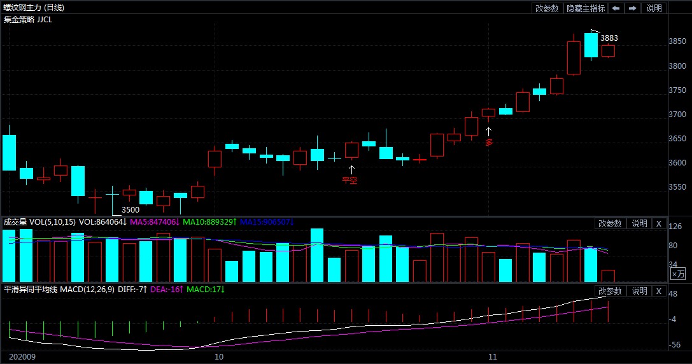The image size is (692, 364).
Task: Click the right arrow to scroll chart forward
Action: pos(632,8)
